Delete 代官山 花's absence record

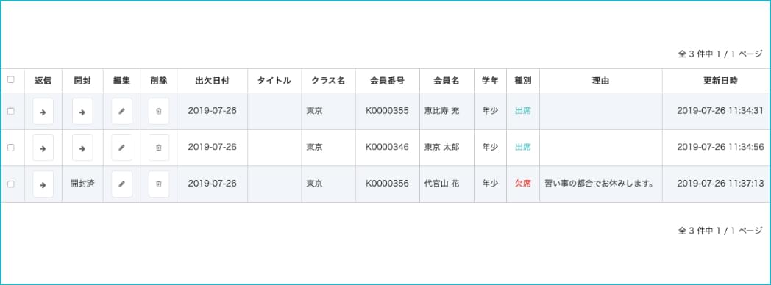159,184
